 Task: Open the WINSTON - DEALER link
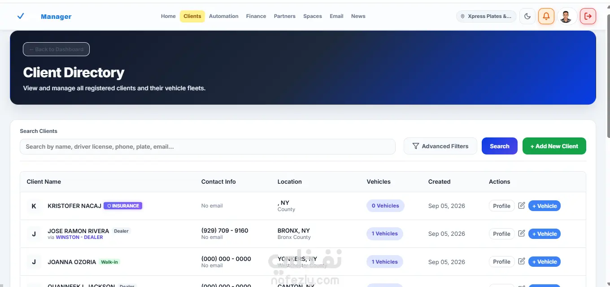click(79, 237)
